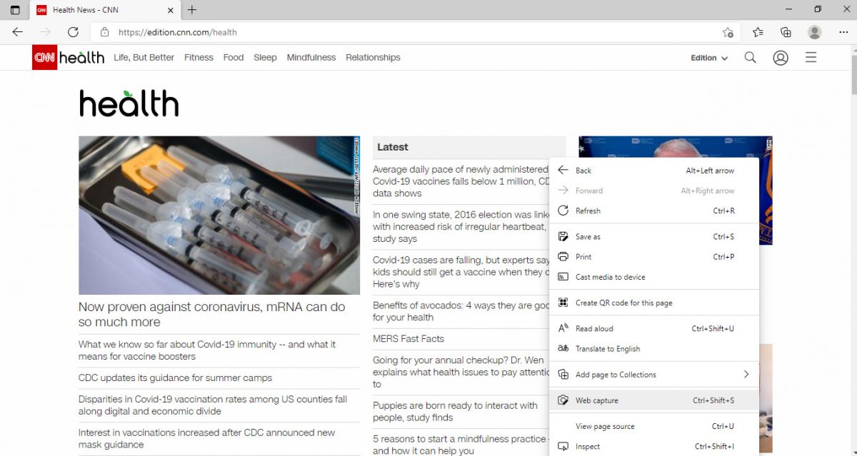
Task: Open the Favorites list icon
Action: click(757, 32)
